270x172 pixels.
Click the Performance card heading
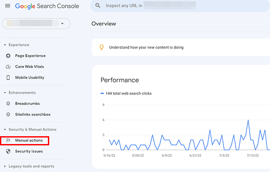(x=120, y=80)
